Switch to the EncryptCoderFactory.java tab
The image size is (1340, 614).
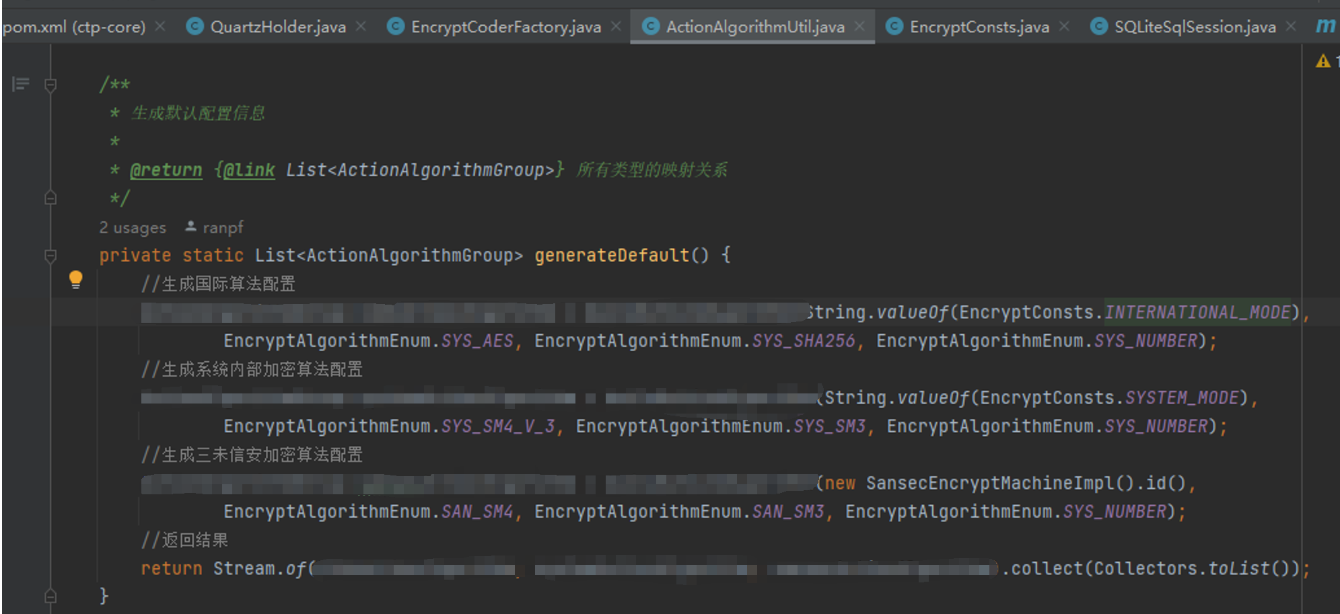505,27
